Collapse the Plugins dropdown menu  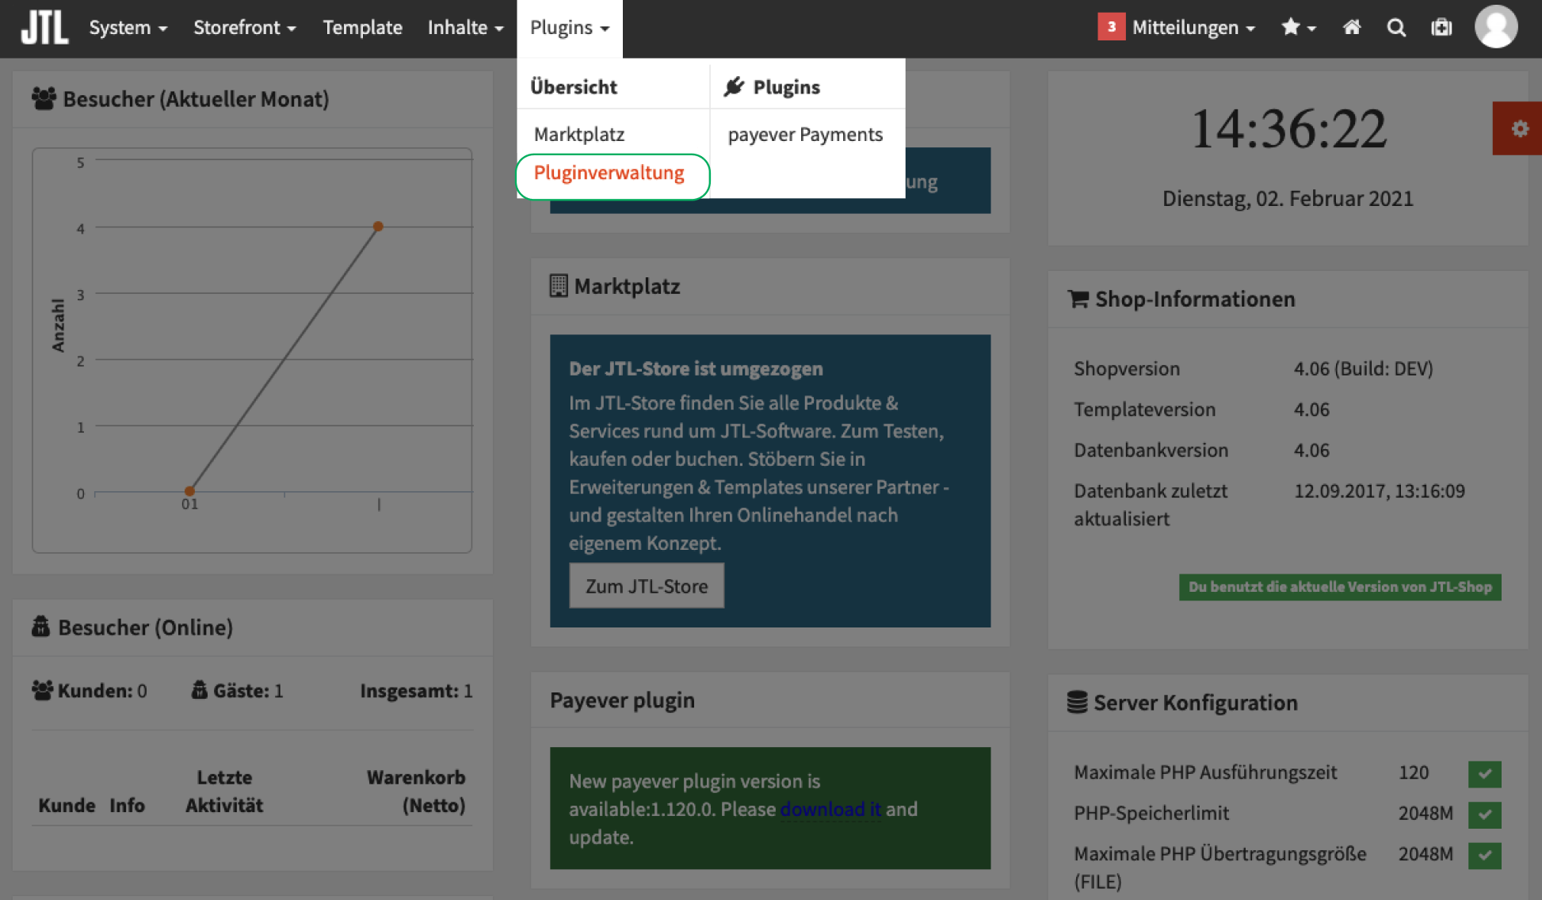(x=570, y=28)
